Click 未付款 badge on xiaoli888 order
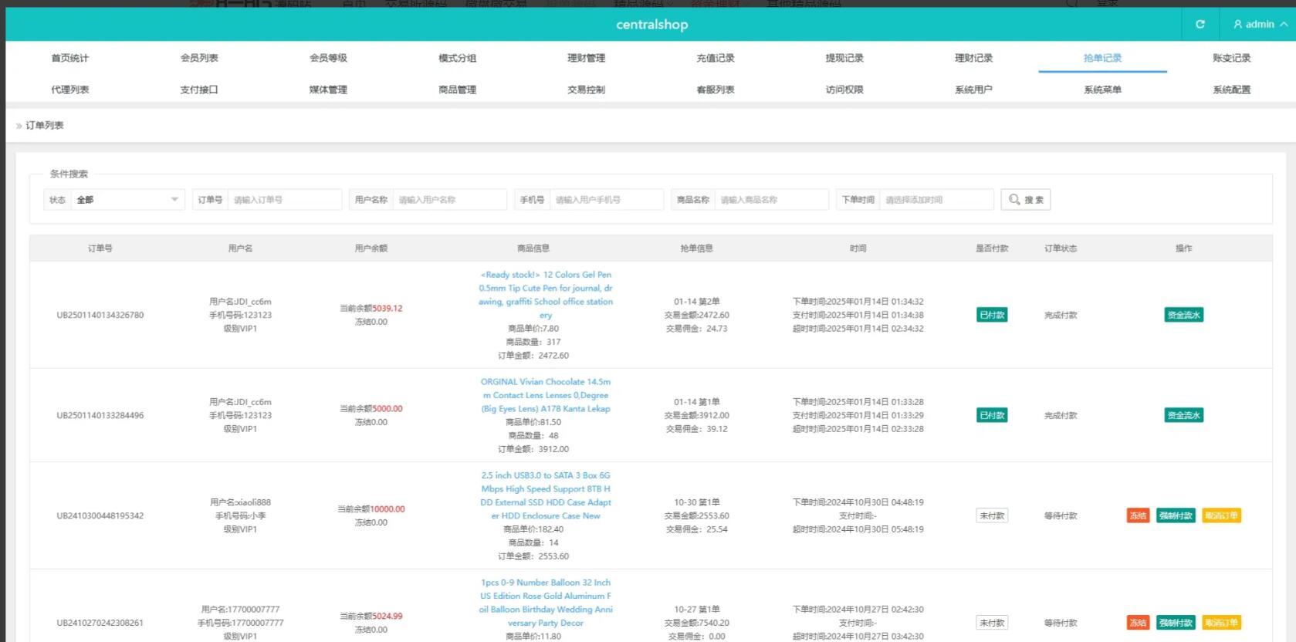 tap(992, 515)
